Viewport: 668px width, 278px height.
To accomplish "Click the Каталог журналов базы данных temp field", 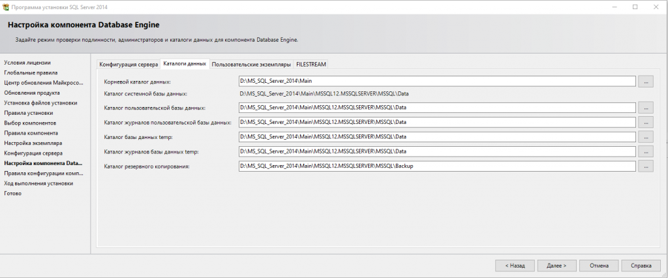I will pyautogui.click(x=437, y=151).
